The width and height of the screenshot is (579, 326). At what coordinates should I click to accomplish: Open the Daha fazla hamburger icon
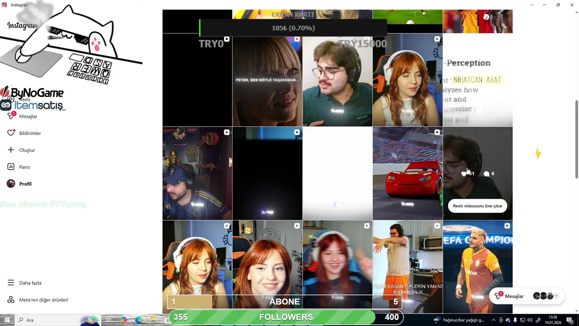(x=11, y=283)
